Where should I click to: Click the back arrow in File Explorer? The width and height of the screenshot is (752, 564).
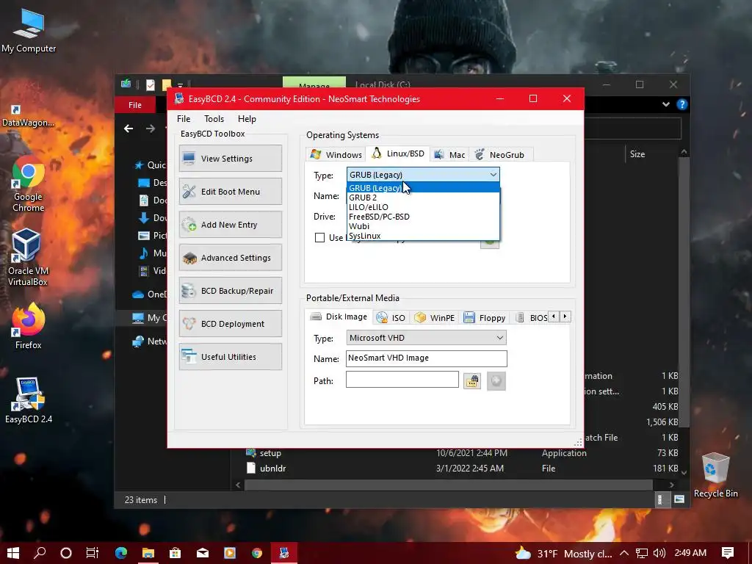coord(128,129)
